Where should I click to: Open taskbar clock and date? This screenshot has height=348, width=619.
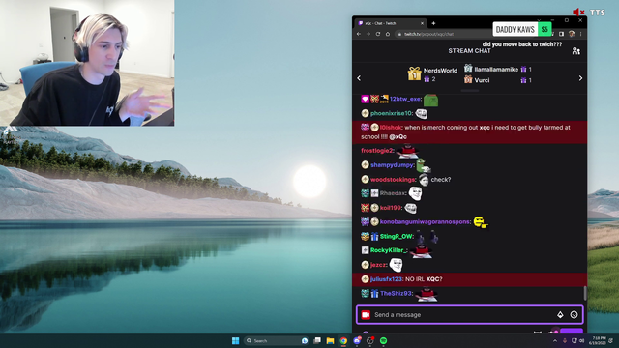(x=598, y=340)
